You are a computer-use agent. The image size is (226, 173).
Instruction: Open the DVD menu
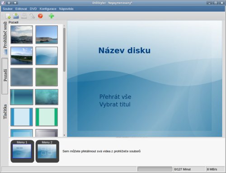click(x=33, y=9)
